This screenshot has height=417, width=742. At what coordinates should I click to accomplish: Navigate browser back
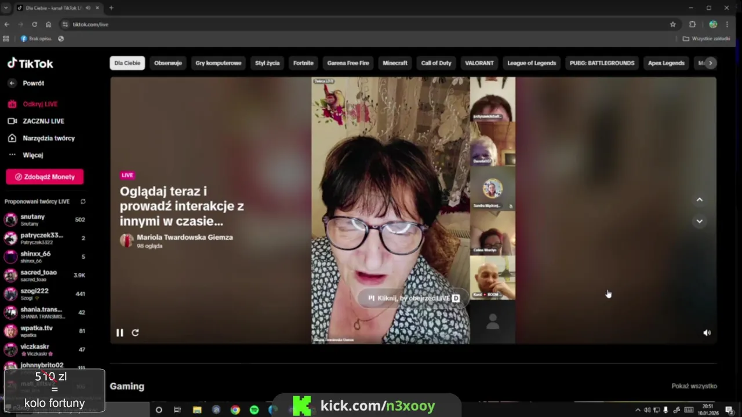(6, 24)
